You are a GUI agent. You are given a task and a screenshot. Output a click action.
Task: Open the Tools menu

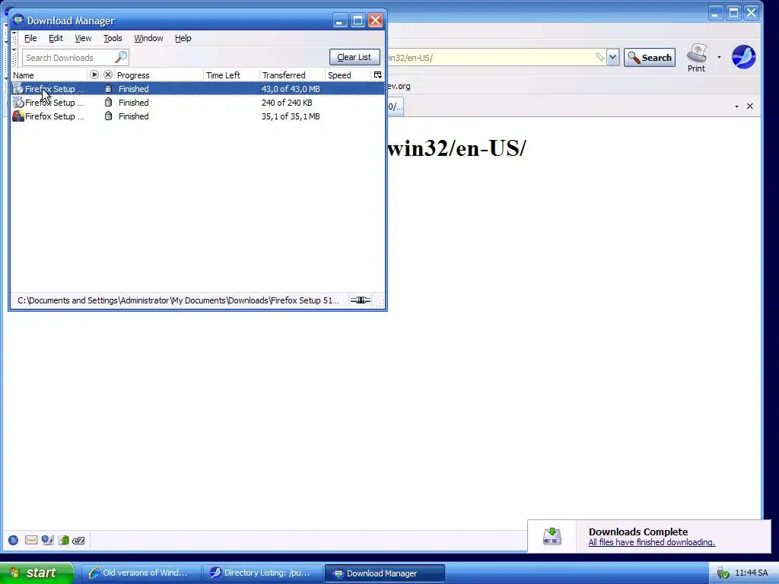tap(113, 38)
